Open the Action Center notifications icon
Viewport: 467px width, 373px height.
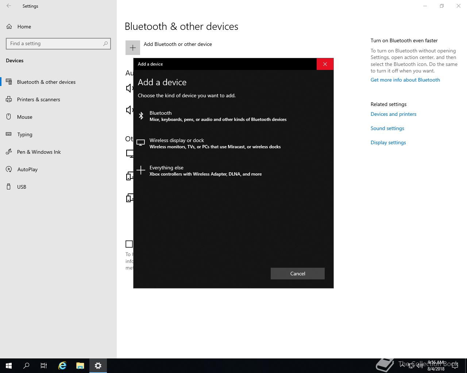(455, 366)
